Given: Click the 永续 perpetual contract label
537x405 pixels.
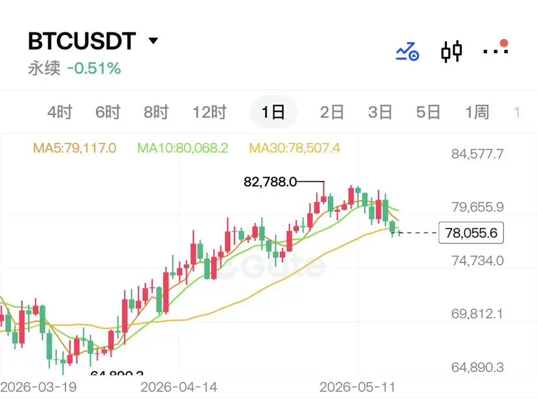Looking at the screenshot, I should [44, 68].
